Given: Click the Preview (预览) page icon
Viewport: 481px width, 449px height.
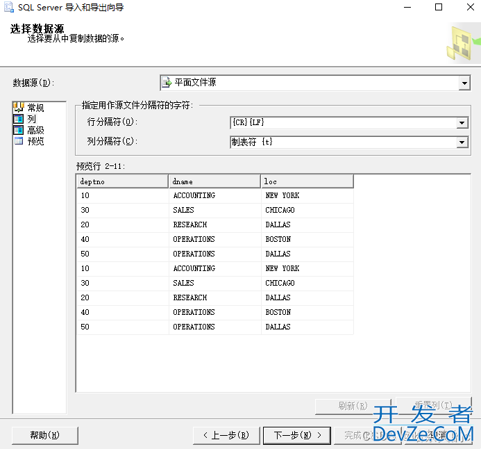Looking at the screenshot, I should click(x=19, y=141).
